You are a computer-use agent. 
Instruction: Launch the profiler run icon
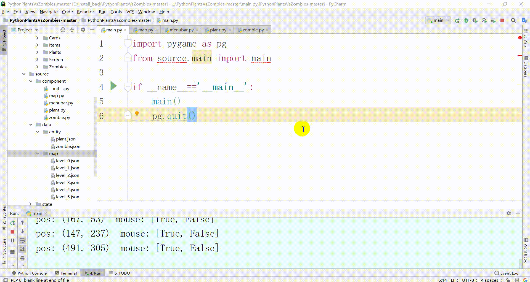tap(484, 20)
